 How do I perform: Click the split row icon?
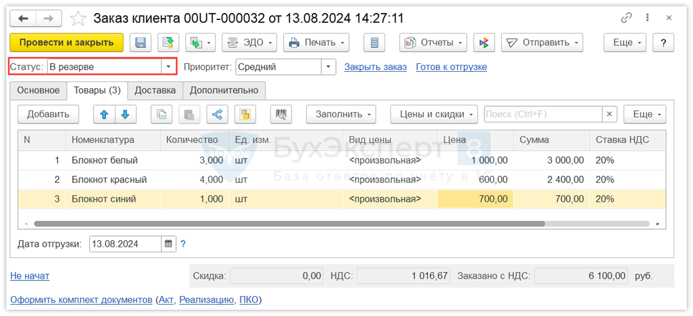(x=217, y=114)
